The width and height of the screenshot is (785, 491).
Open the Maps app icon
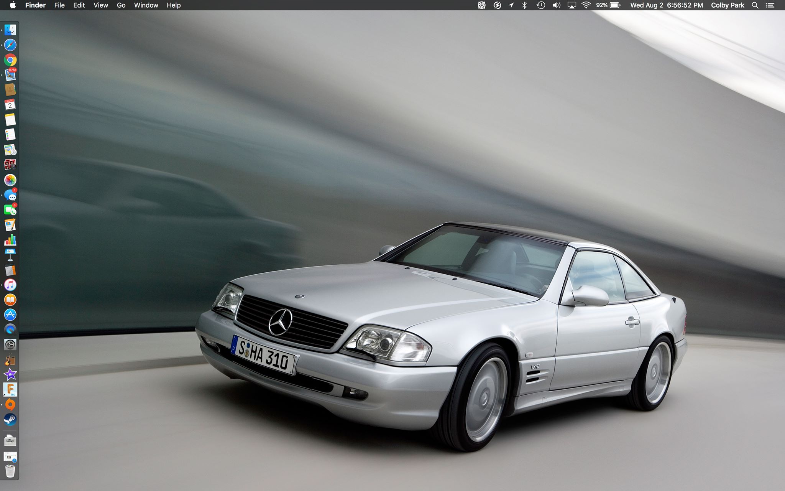10,150
